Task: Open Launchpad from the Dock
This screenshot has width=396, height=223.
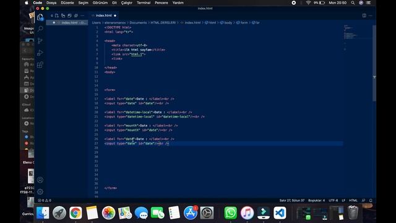Action: coord(59,212)
